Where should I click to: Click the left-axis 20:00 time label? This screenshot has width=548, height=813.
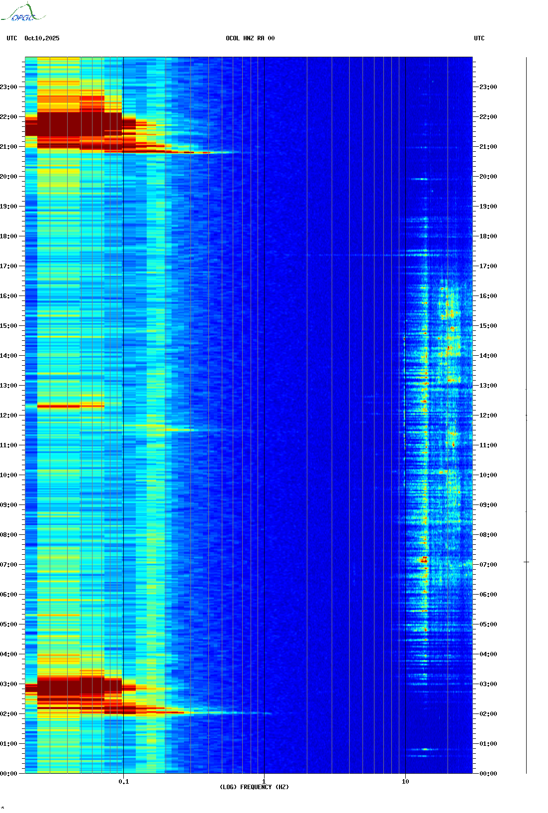point(8,177)
